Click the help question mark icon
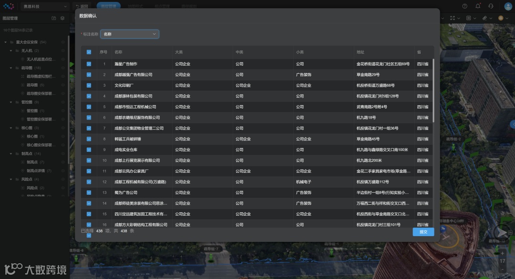This screenshot has height=279, width=515. (465, 6)
